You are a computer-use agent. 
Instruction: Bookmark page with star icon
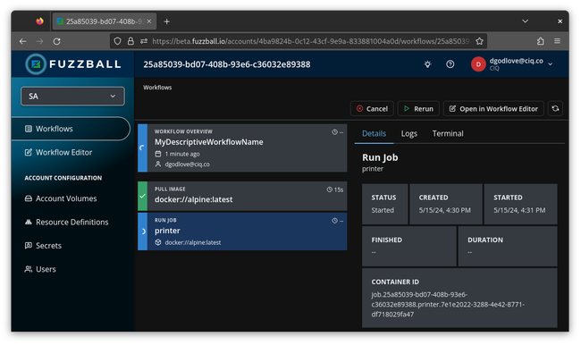(479, 41)
